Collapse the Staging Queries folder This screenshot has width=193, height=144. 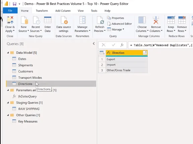[x=8, y=103]
